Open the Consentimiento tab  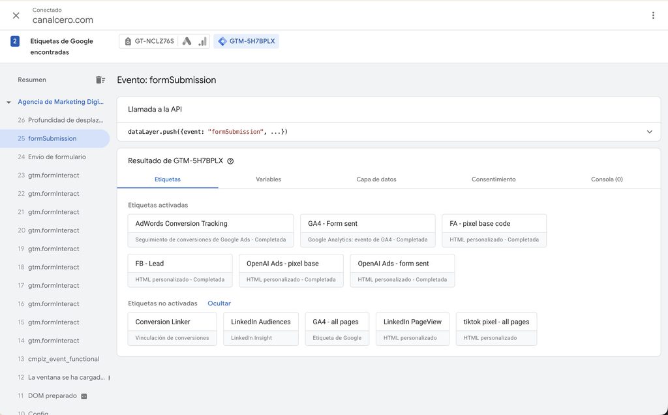point(493,179)
